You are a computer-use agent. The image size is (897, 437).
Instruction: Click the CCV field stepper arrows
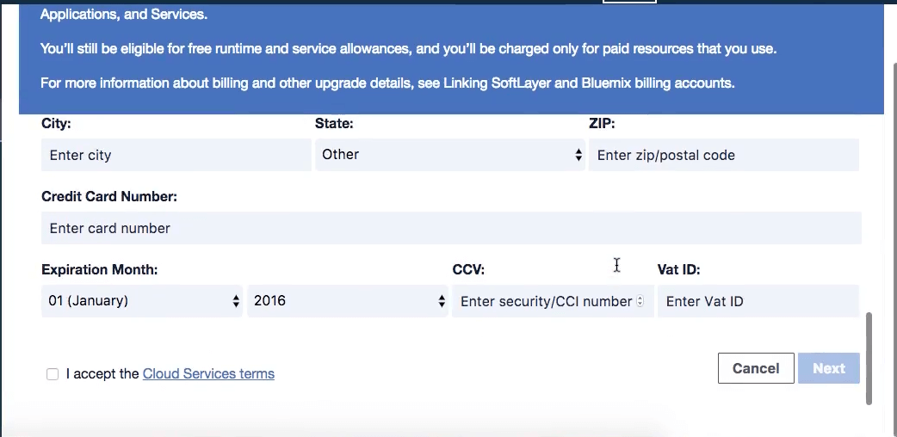pos(640,302)
